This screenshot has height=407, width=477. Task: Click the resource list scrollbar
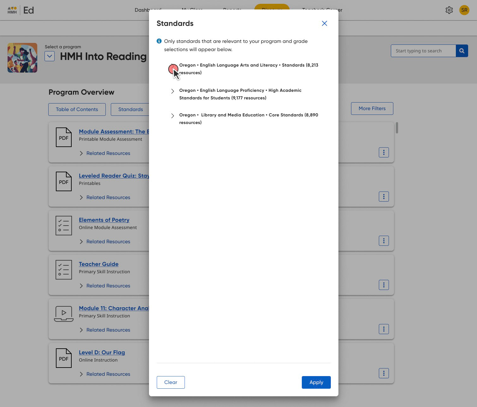tap(397, 128)
